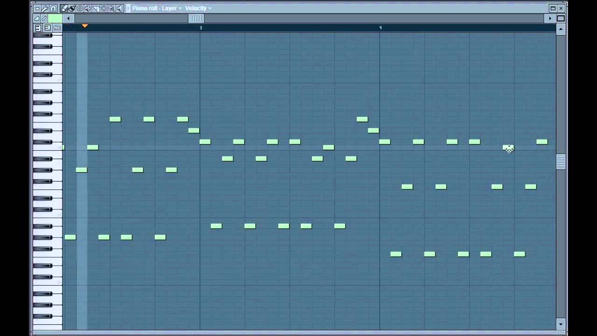Click the horizontal scroll right arrow
Image resolution: width=597 pixels, height=336 pixels.
[550, 19]
